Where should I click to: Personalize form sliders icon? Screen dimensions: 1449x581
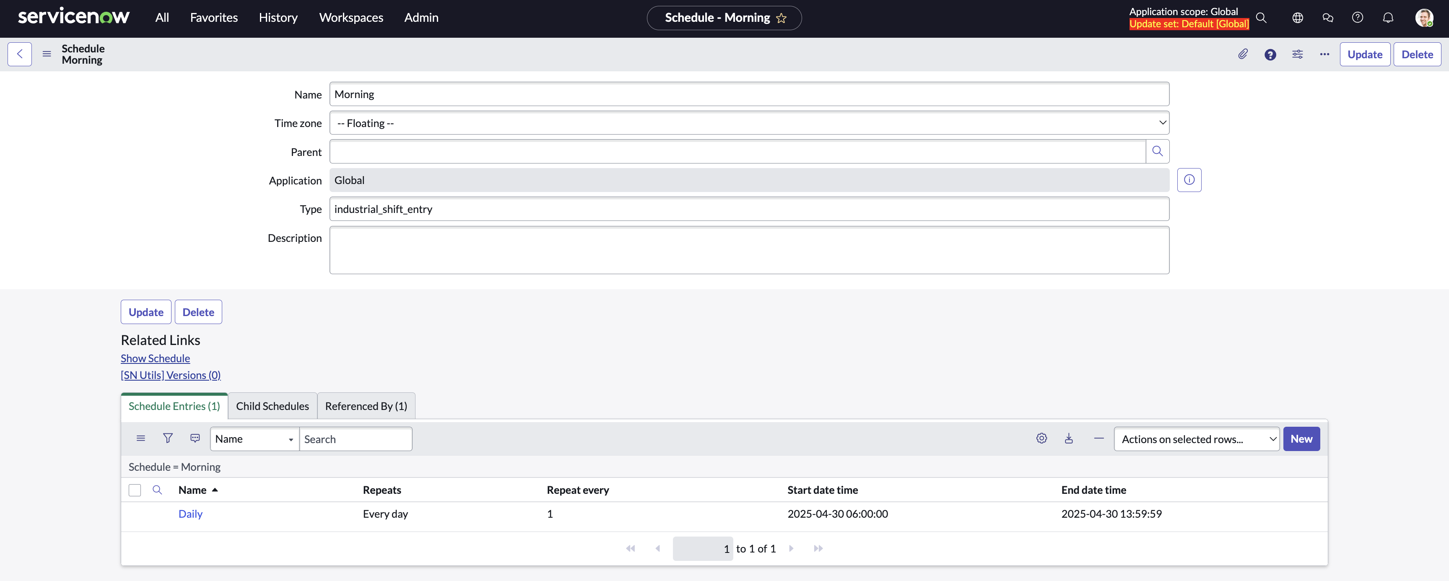(x=1297, y=54)
